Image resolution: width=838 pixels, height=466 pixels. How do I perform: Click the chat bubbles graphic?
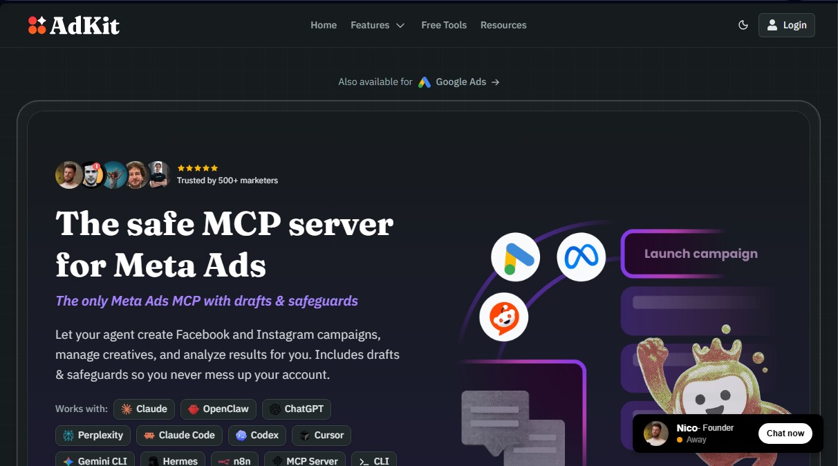pyautogui.click(x=512, y=429)
